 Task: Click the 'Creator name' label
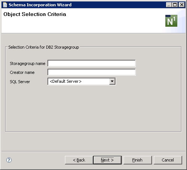pyautogui.click(x=22, y=72)
